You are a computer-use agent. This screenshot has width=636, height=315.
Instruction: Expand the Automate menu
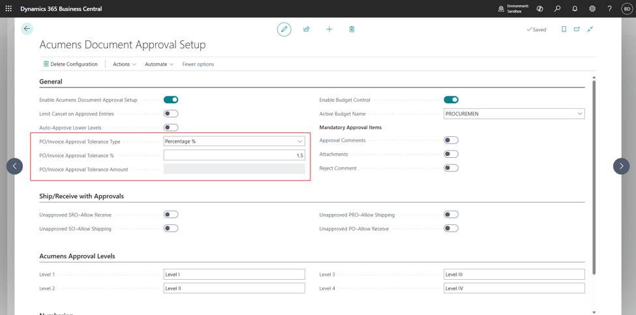tap(159, 64)
